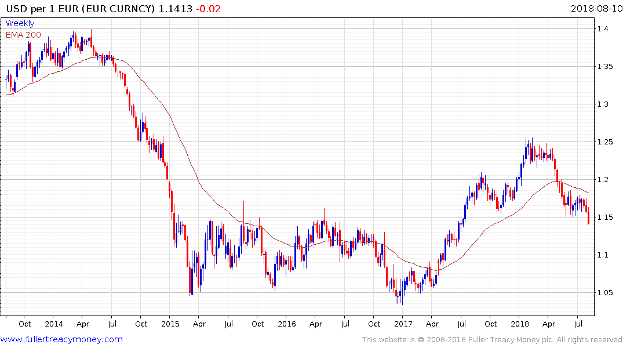Click the 2015 x-axis year label
This screenshot has width=623, height=348.
(x=170, y=324)
